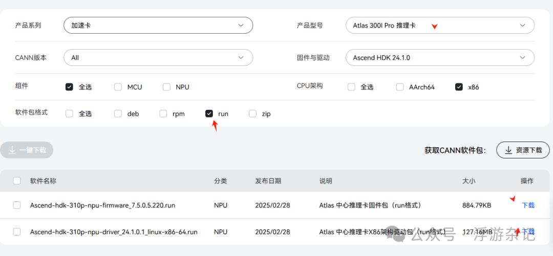Click the 资源下载 button
Image resolution: width=553 pixels, height=256 pixels.
click(x=523, y=150)
